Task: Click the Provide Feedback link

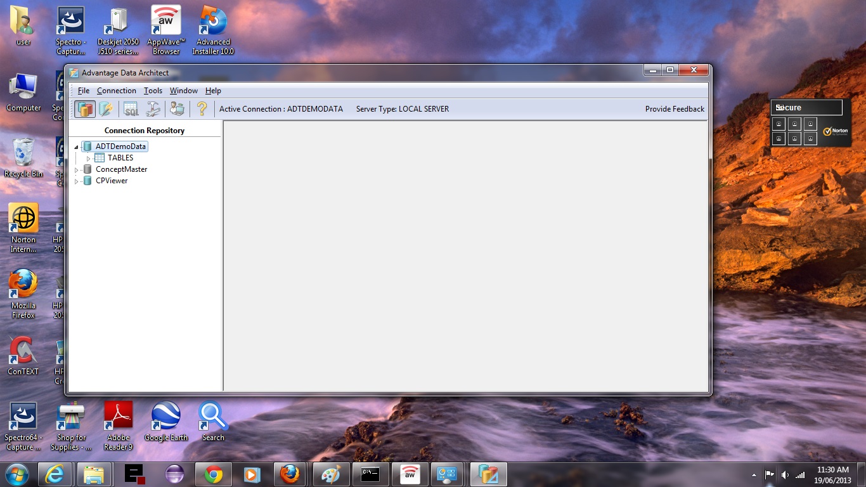Action: 675,109
